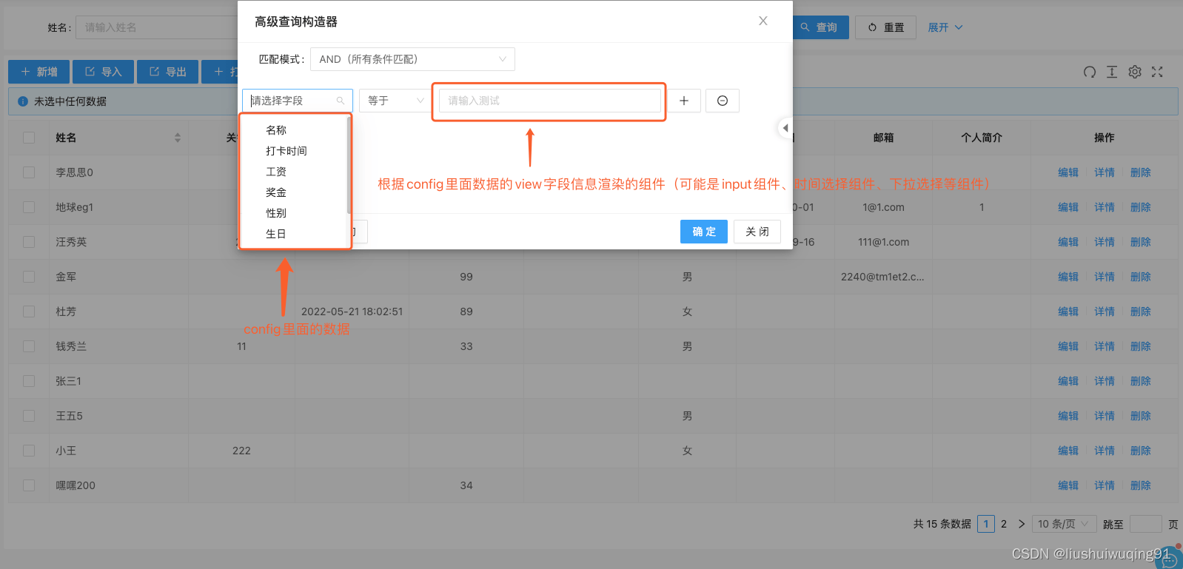Select all rows with header checkbox
This screenshot has width=1183, height=569.
pyautogui.click(x=29, y=138)
